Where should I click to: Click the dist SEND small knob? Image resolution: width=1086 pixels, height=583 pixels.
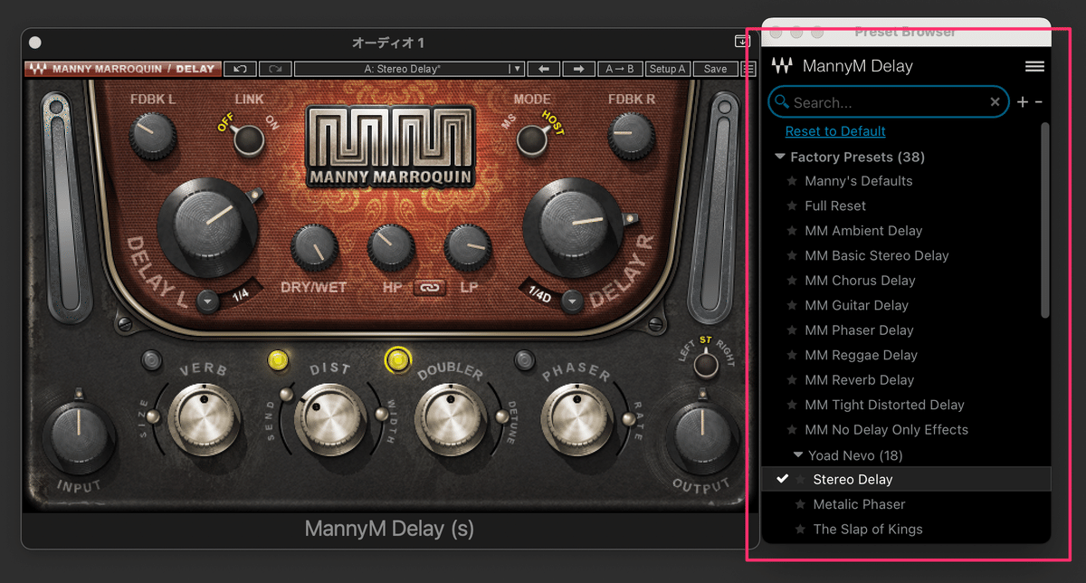[287, 394]
